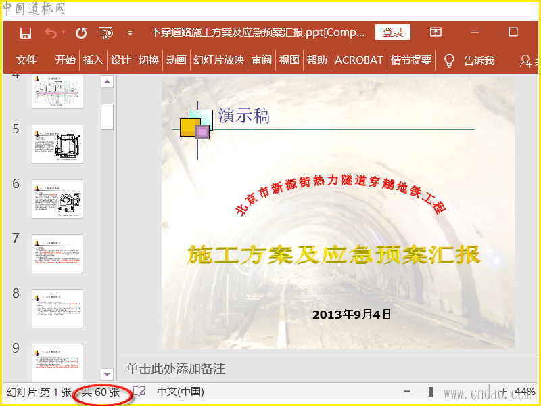Click 幻灯片 第 1 张 status indicator

pos(39,392)
